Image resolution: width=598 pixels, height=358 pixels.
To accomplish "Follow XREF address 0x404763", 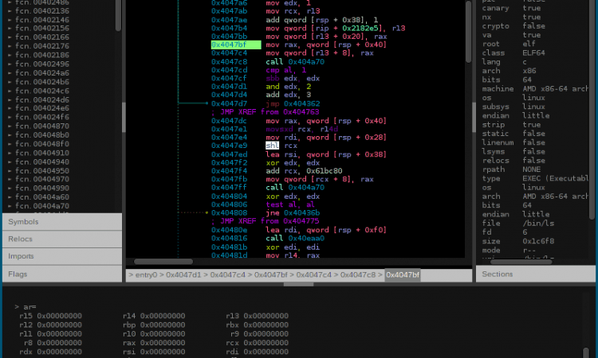I will [301, 112].
